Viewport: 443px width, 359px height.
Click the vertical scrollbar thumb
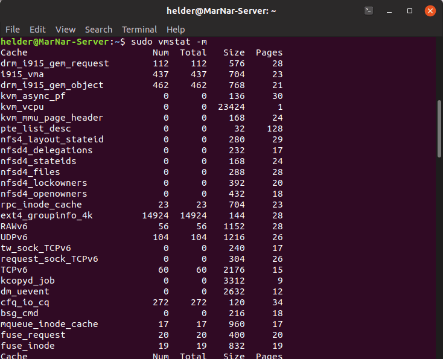coord(439,129)
